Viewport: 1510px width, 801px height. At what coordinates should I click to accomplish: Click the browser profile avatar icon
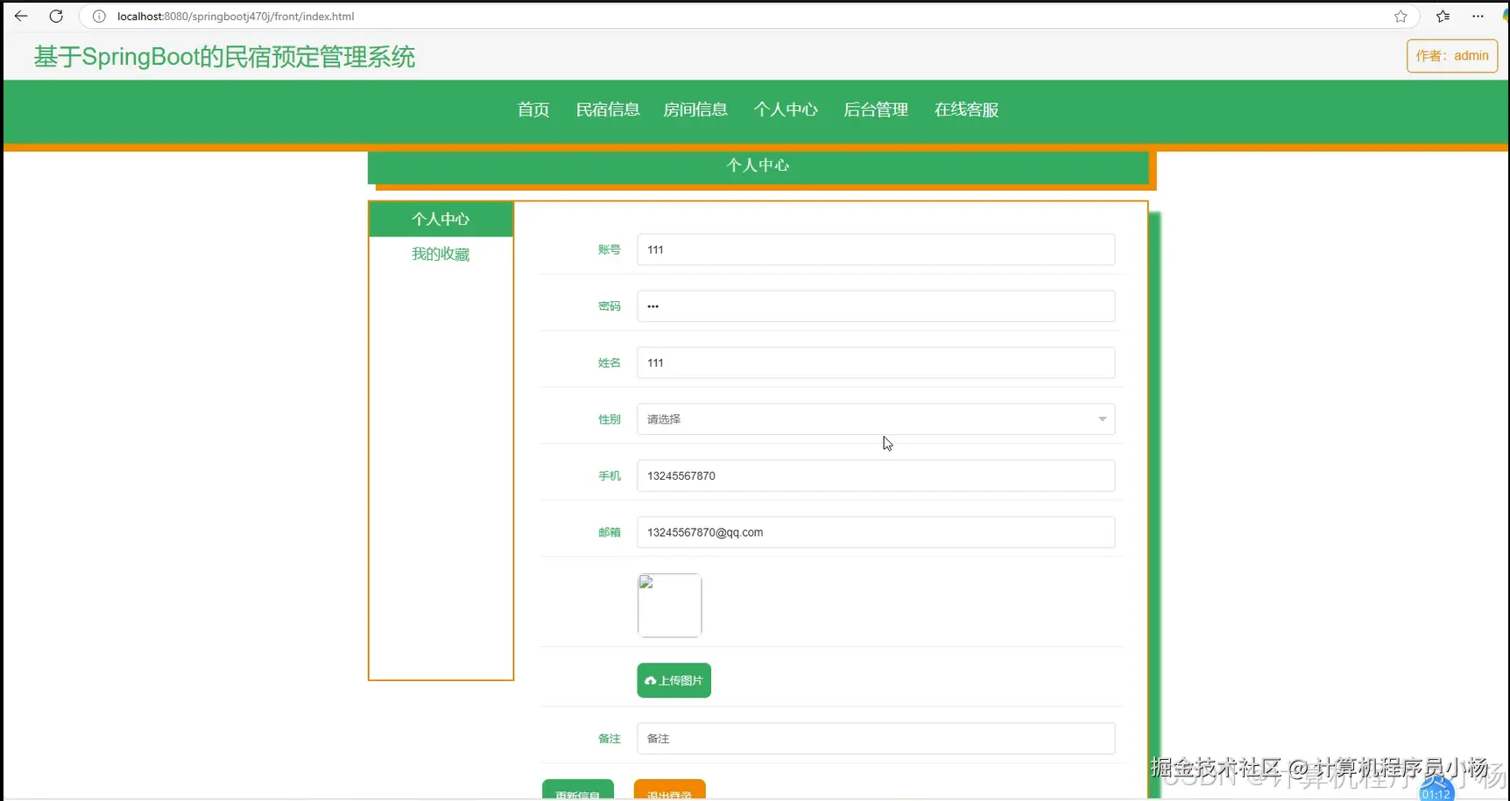pyautogui.click(x=1504, y=16)
